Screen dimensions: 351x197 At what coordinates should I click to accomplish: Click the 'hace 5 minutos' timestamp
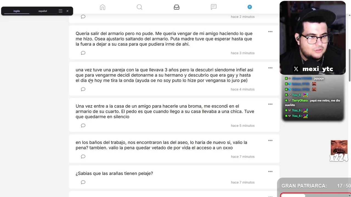[x=243, y=126]
